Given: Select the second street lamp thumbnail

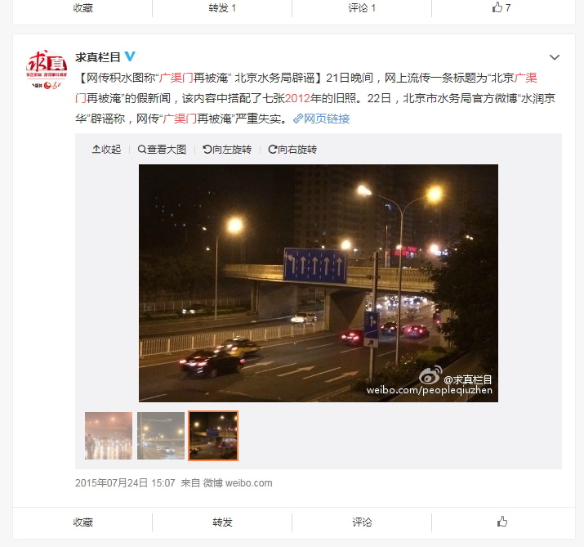Looking at the screenshot, I should (x=161, y=436).
